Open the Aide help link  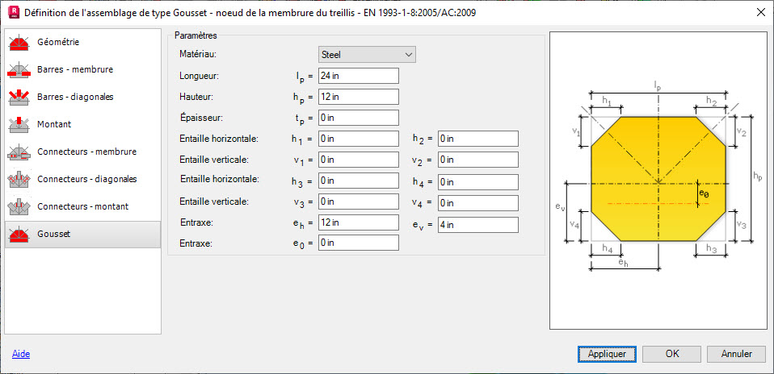[x=21, y=354]
